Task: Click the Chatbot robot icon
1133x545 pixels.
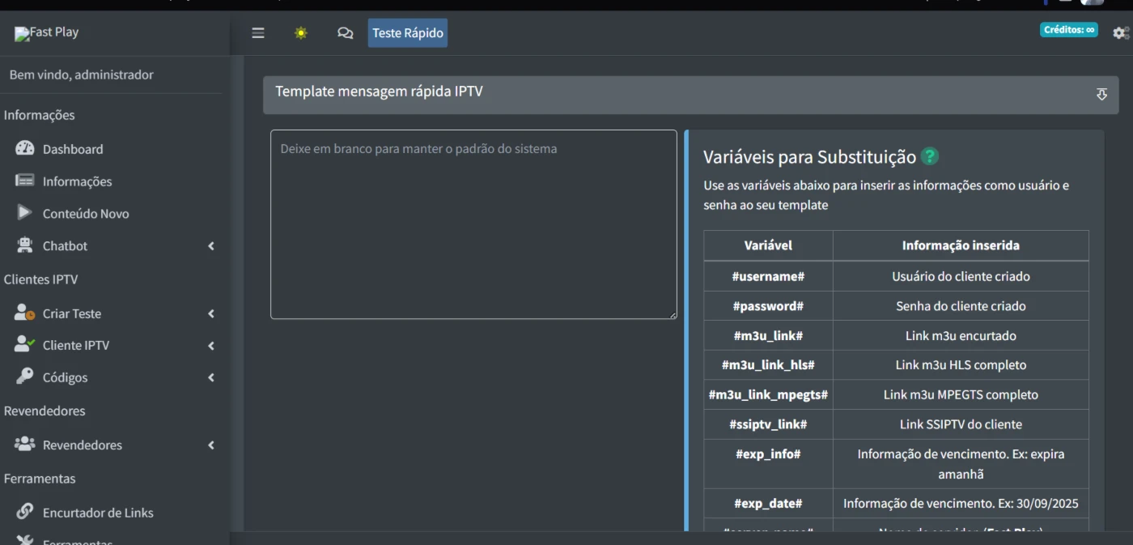Action: (x=25, y=245)
